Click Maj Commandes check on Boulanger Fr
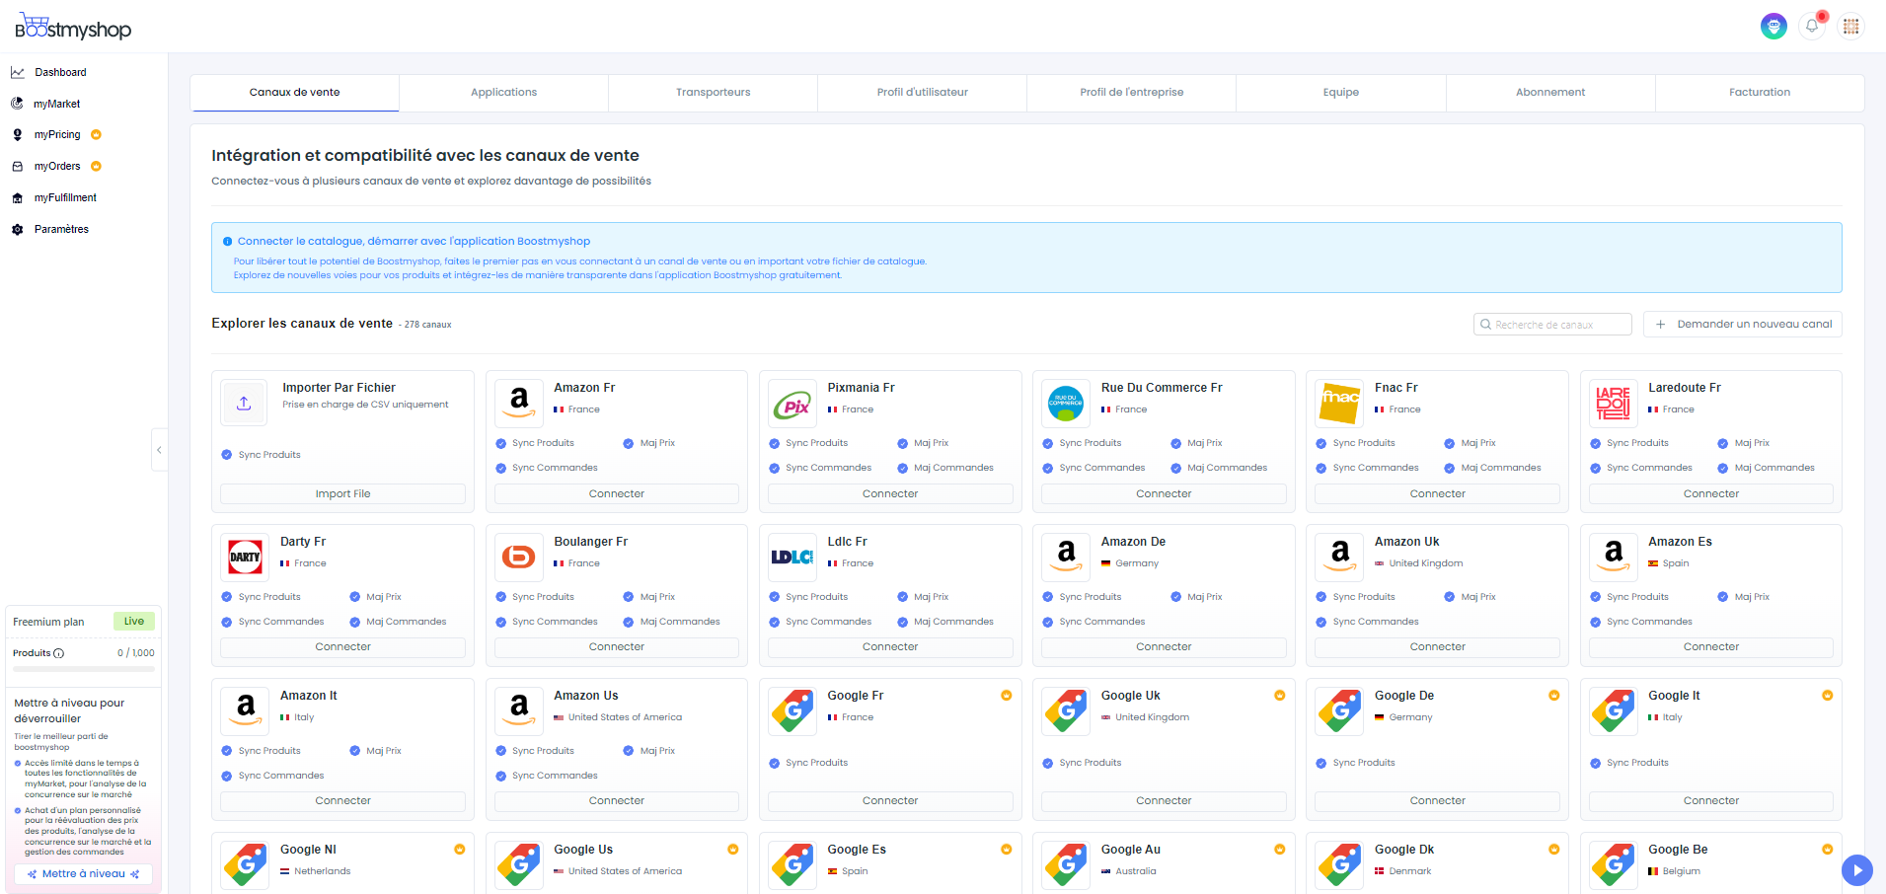Screen dimensions: 1886x894 click(x=629, y=623)
